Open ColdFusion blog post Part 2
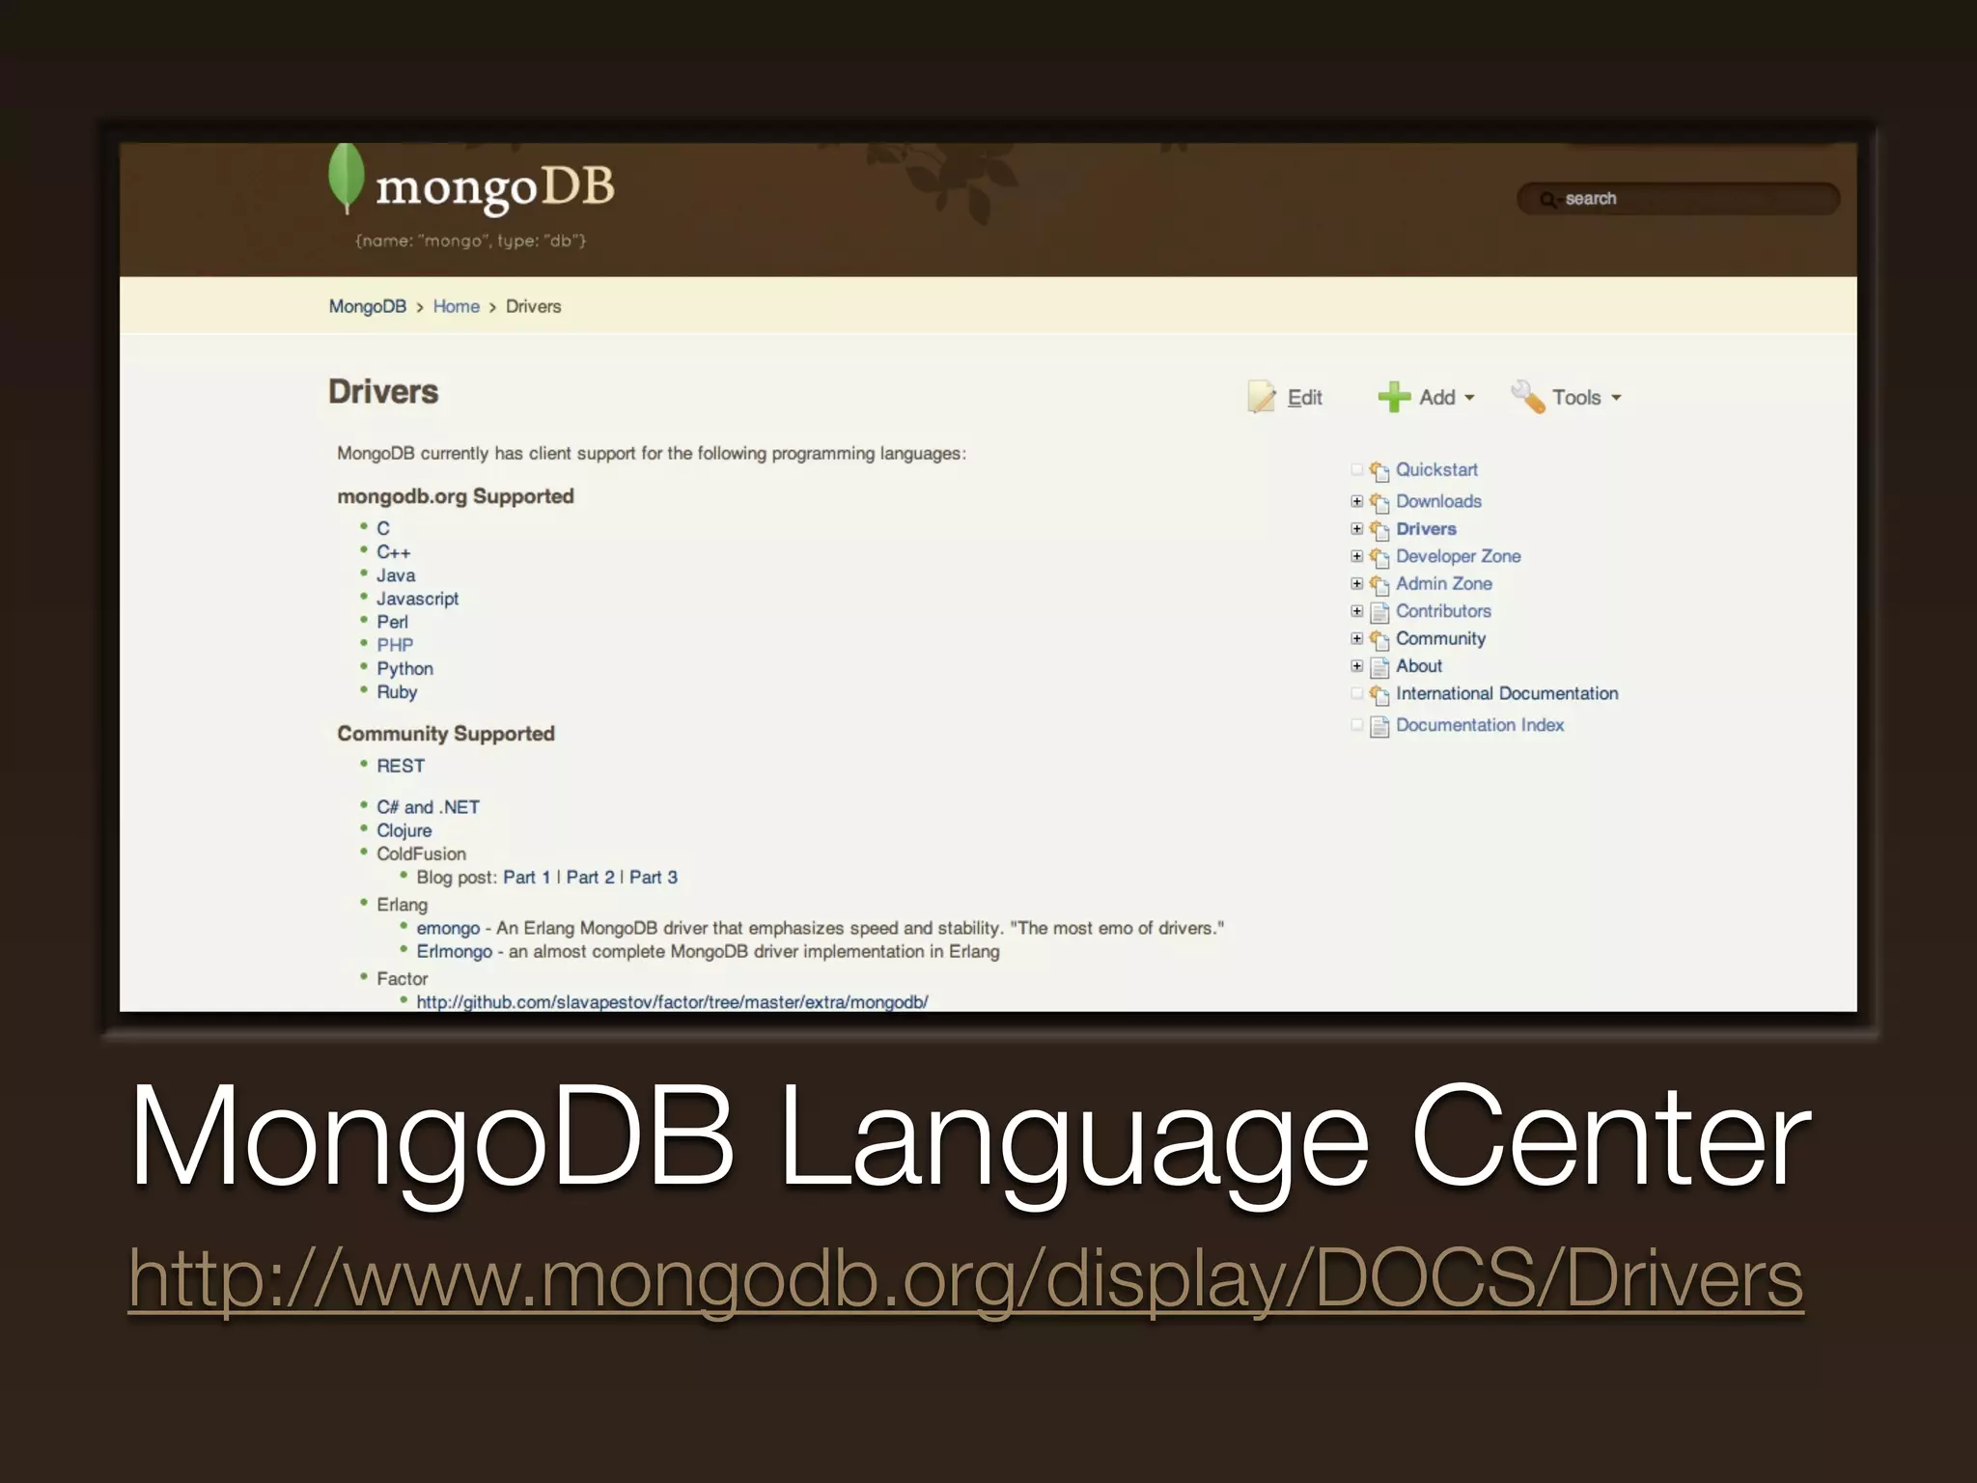Viewport: 1977px width, 1483px height. click(x=590, y=878)
